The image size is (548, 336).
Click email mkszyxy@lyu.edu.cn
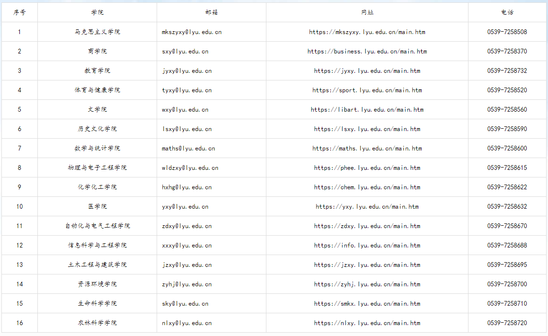coord(192,32)
